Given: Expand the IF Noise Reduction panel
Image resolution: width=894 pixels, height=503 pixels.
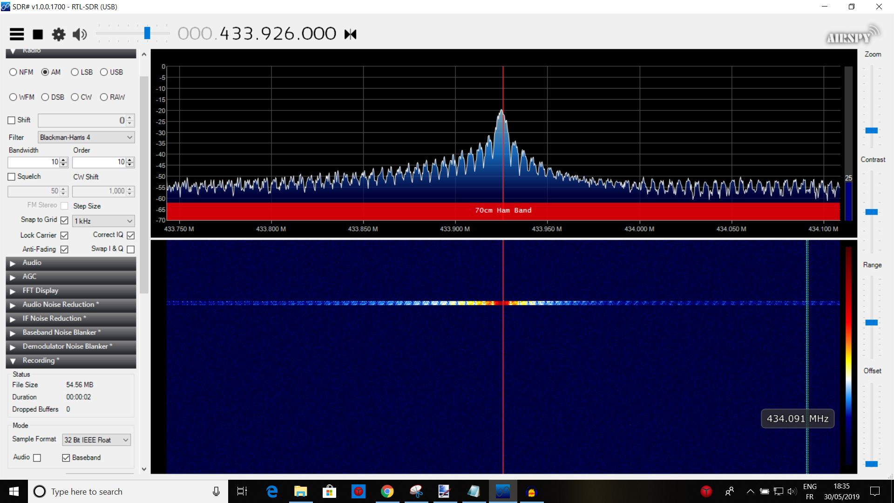Looking at the screenshot, I should (x=71, y=319).
